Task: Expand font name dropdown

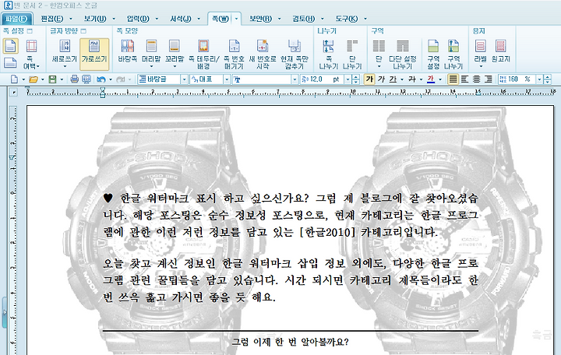Action: pos(295,79)
